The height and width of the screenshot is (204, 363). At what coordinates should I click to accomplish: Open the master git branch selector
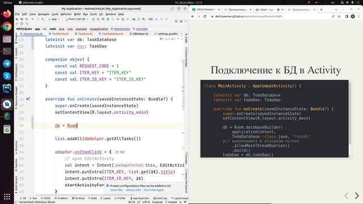tap(171, 202)
